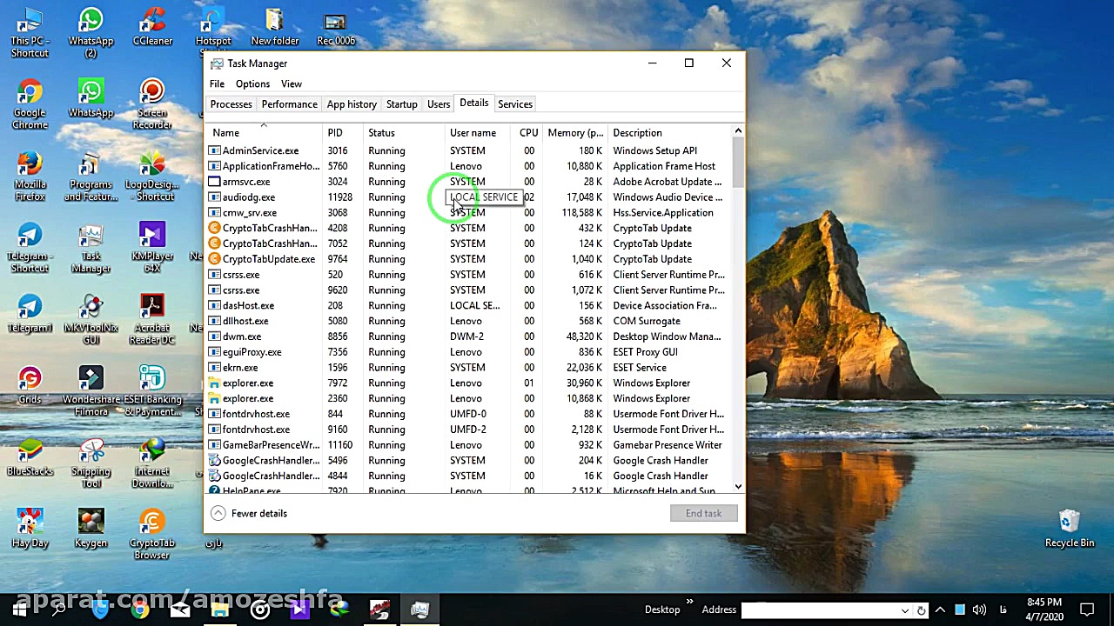Open the Snipping Tool shortcut
This screenshot has width=1114, height=626.
coord(91,452)
